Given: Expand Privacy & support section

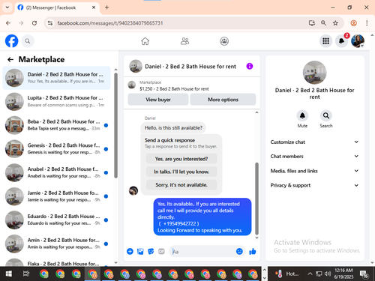Looking at the screenshot, I should 314,185.
